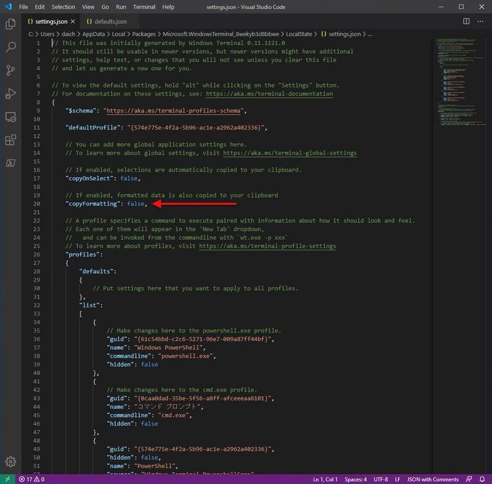Open the PowerShell terminal icon in activity bar

[x=10, y=163]
